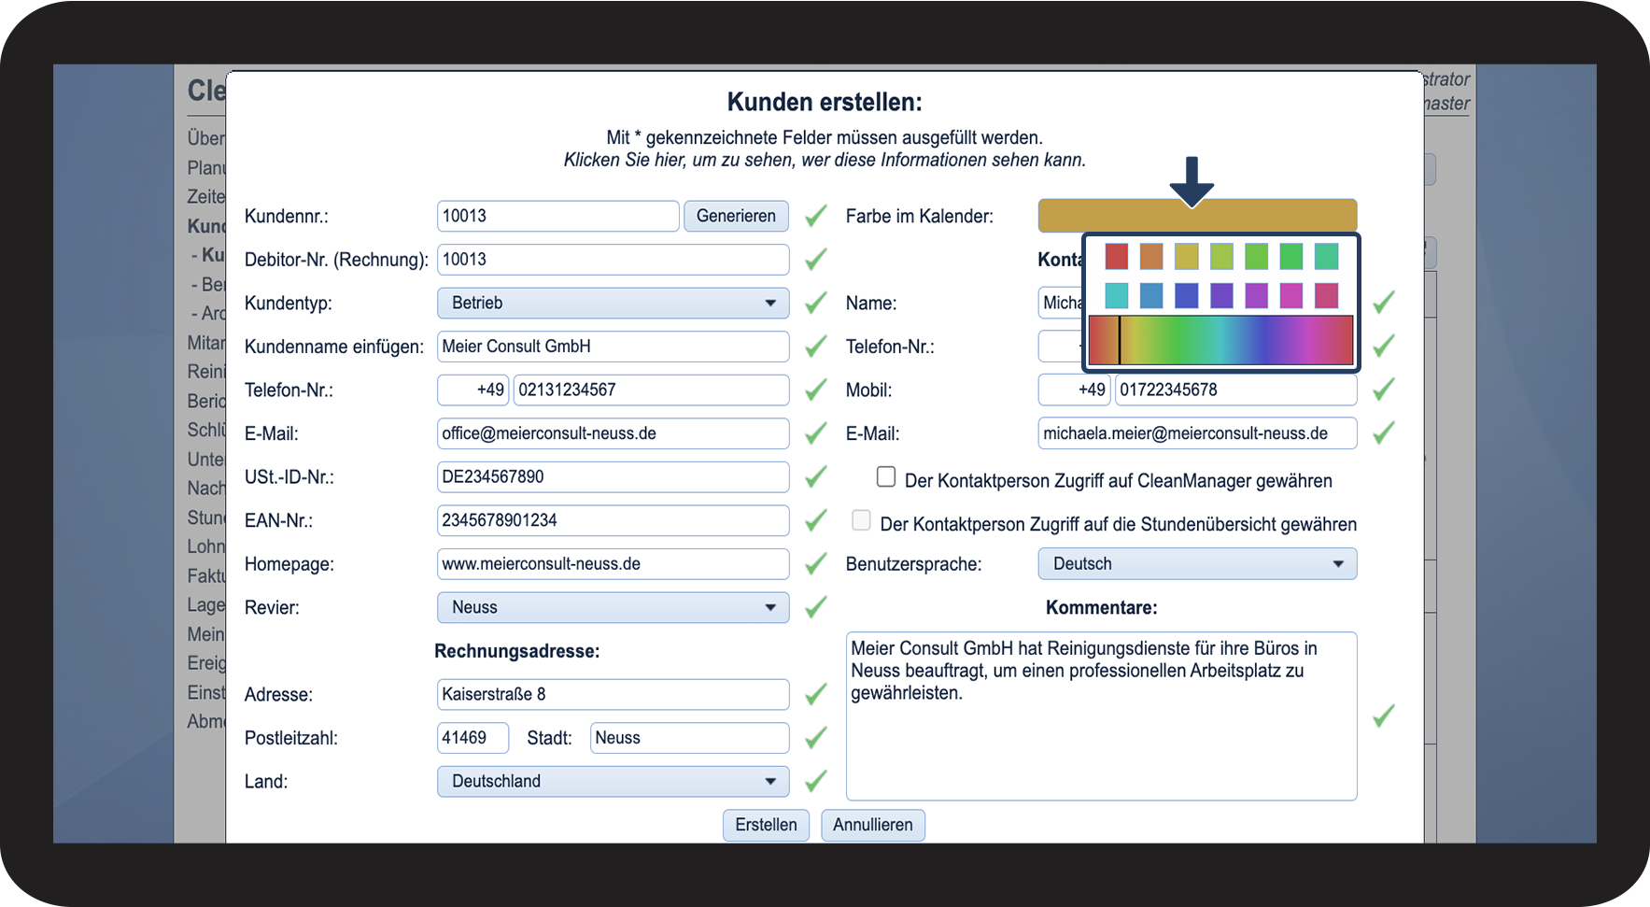This screenshot has width=1650, height=907.
Task: Click the Generieren button
Action: click(736, 216)
